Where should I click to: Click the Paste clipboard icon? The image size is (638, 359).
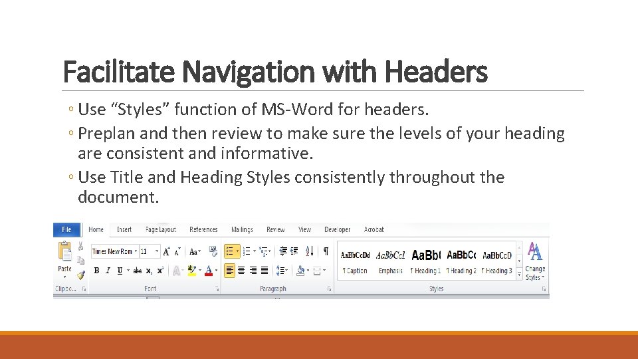[x=64, y=251]
